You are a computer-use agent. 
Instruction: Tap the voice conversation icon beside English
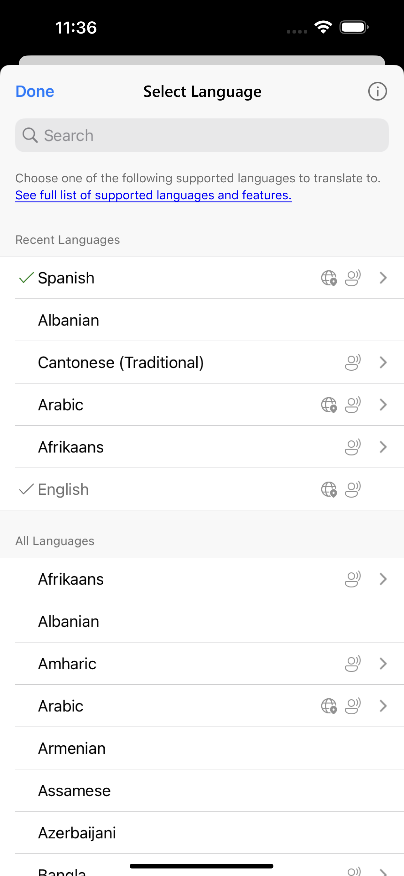coord(352,490)
